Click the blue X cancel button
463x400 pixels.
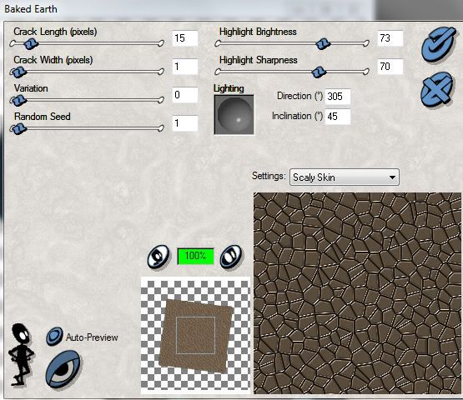click(x=436, y=89)
